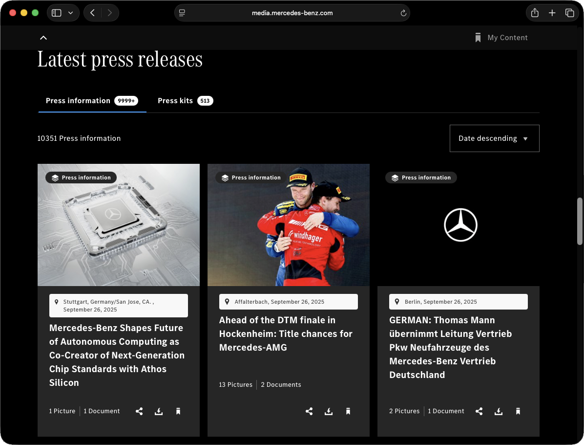Open Ahead of the DTM finale headline
The image size is (584, 445).
click(286, 334)
